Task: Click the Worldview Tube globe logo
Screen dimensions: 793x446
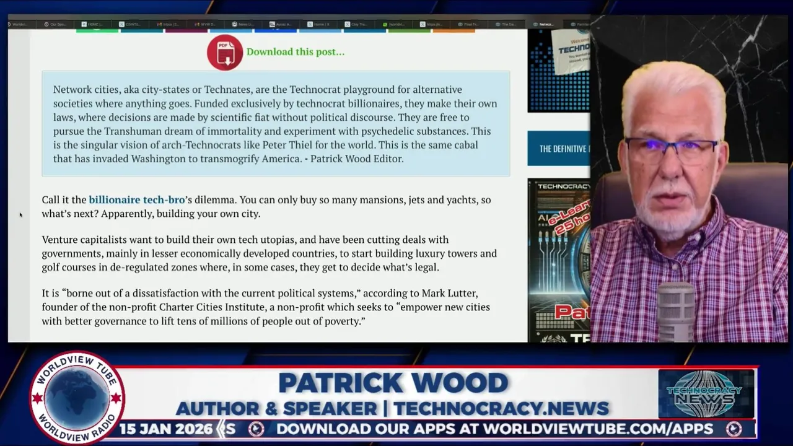Action: 77,398
